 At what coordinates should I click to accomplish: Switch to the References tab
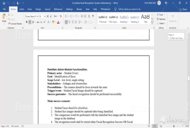(58, 9)
